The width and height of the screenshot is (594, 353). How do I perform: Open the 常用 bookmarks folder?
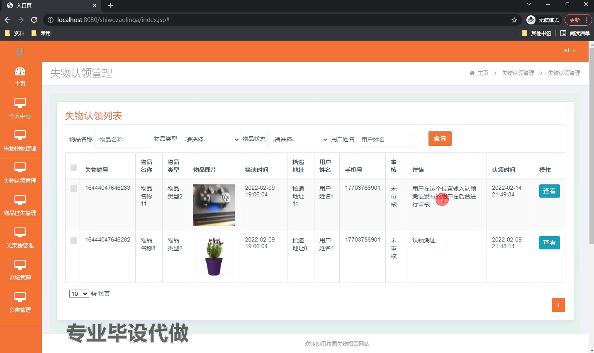41,33
